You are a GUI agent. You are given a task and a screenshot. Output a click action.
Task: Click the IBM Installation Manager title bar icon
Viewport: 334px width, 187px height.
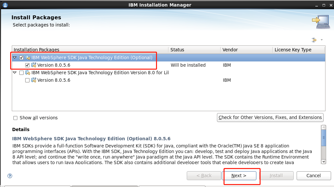click(x=4, y=5)
